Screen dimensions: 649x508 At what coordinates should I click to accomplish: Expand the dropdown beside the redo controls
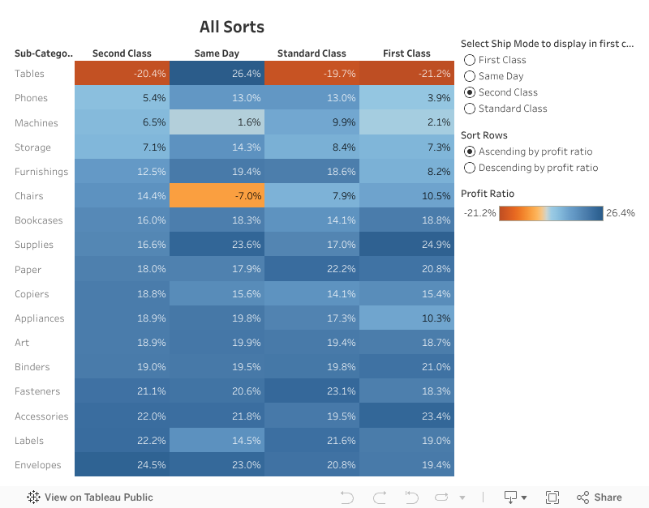(x=462, y=497)
